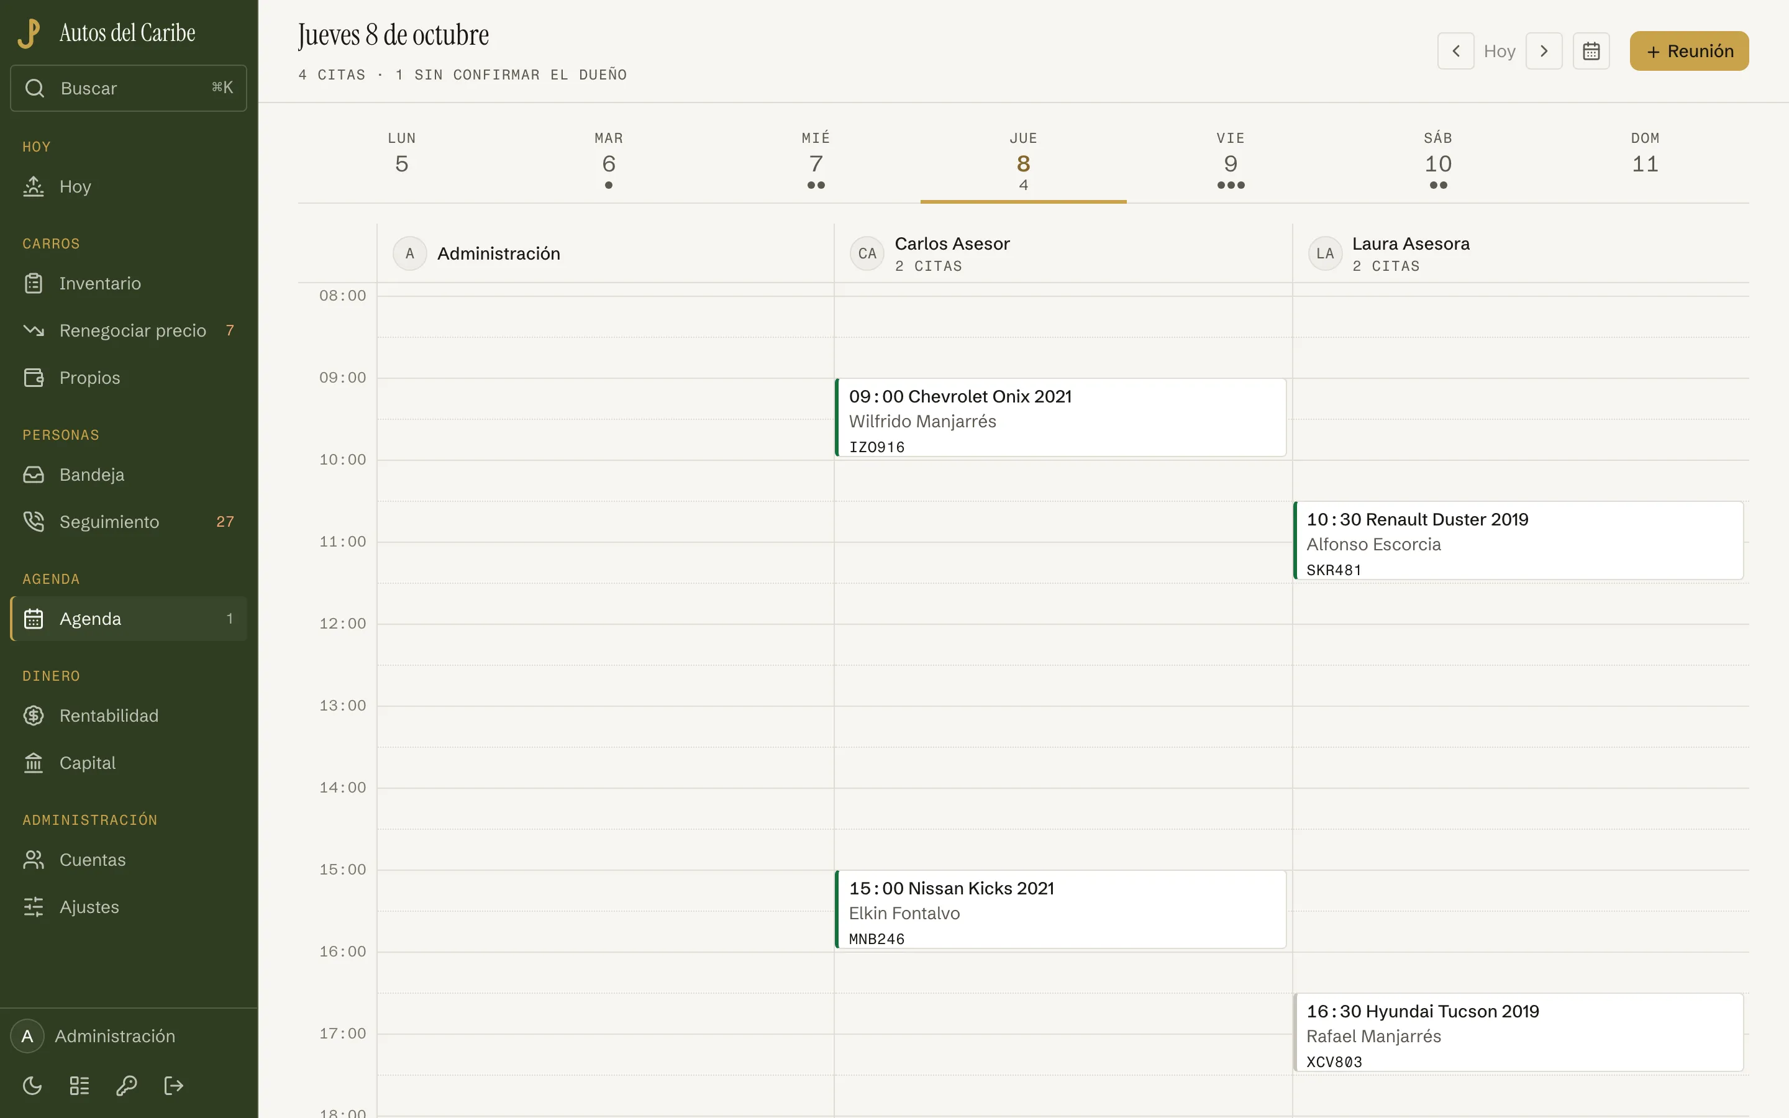Click the search magnifier icon
The image size is (1789, 1118).
coord(34,88)
